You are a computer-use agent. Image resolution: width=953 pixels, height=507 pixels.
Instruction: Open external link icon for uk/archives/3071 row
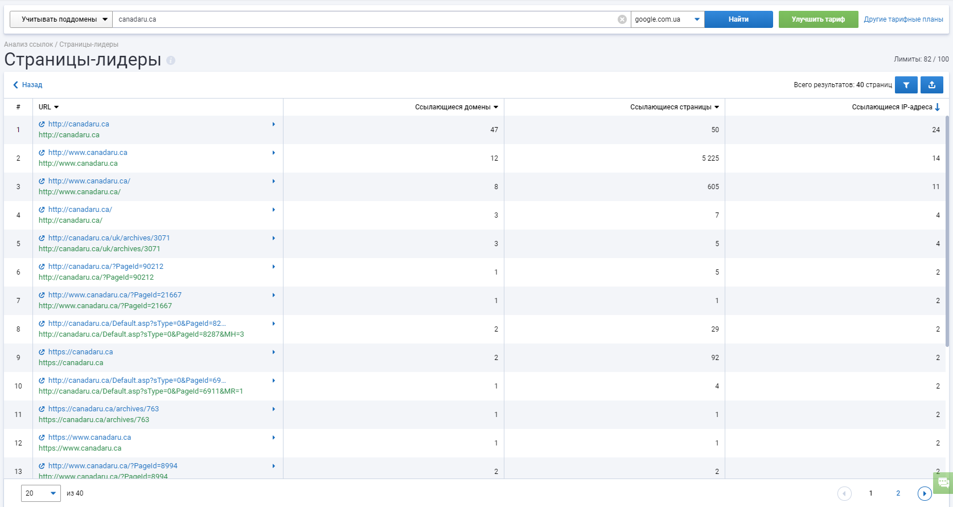42,238
